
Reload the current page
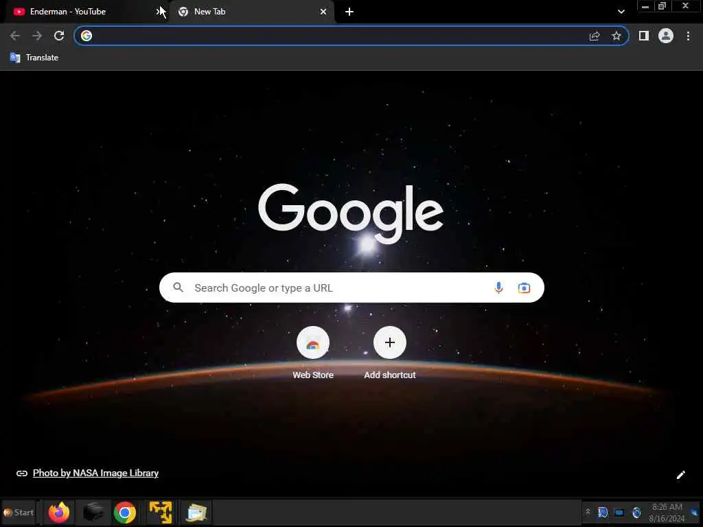tap(59, 36)
